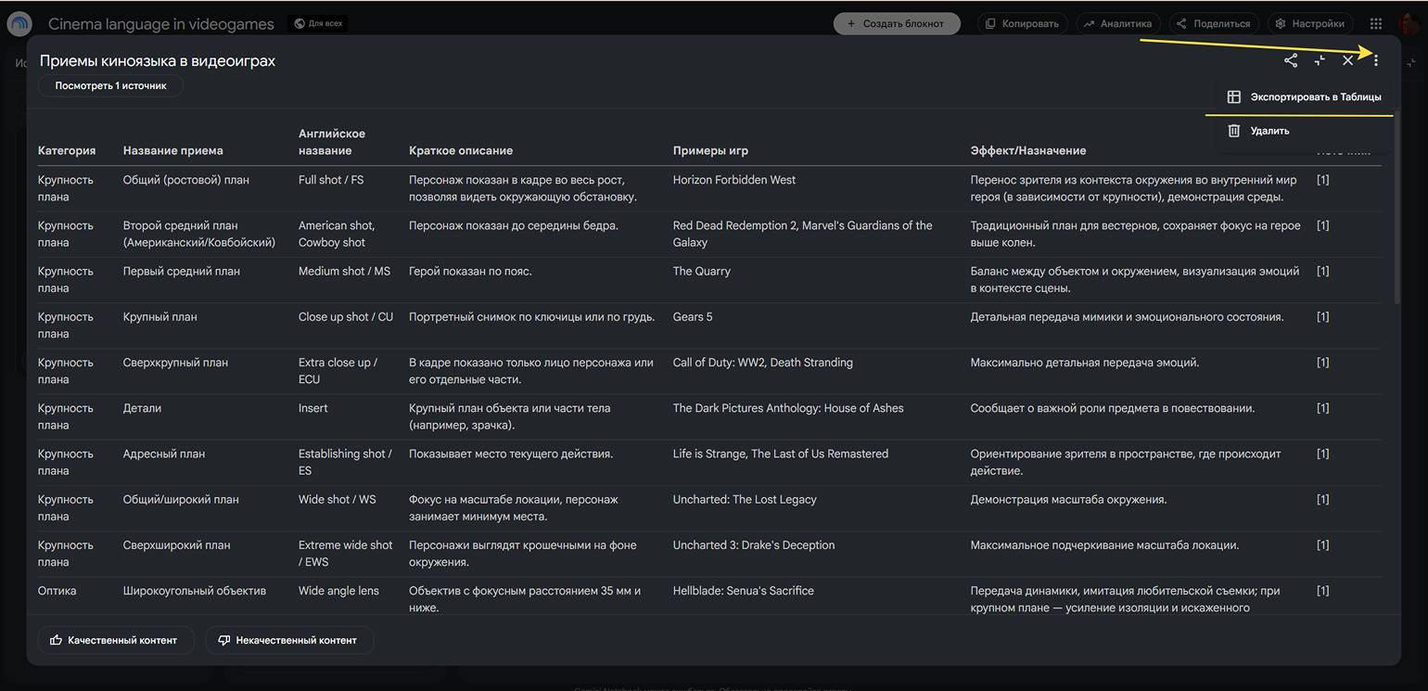Click "Uncharted 3: Drake's Deception" cell
The image size is (1428, 691).
tap(754, 544)
